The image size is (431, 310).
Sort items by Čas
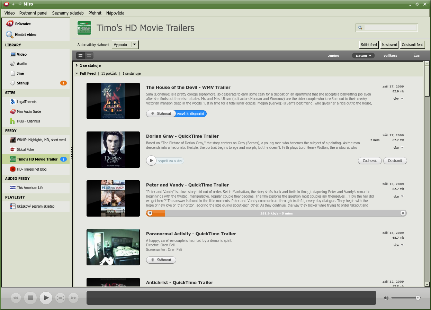416,56
